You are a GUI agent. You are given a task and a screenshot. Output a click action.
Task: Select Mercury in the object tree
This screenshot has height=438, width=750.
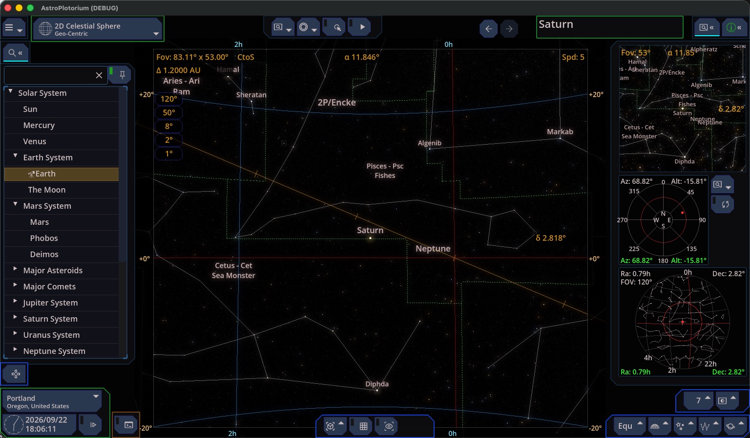(62, 125)
